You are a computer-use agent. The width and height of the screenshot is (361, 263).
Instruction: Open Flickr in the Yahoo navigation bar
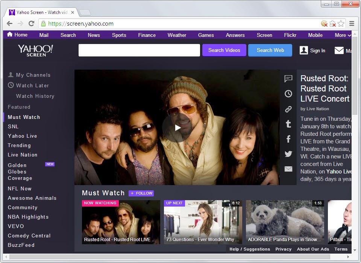tap(290, 35)
